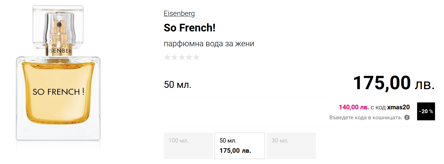
Task: Click the 'парфюмна вода за жени' description
Action: [209, 44]
